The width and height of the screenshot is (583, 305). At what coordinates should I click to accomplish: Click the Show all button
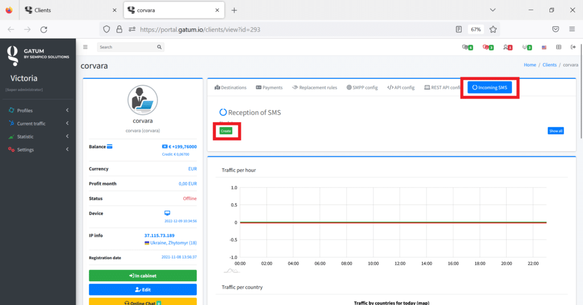click(x=556, y=131)
